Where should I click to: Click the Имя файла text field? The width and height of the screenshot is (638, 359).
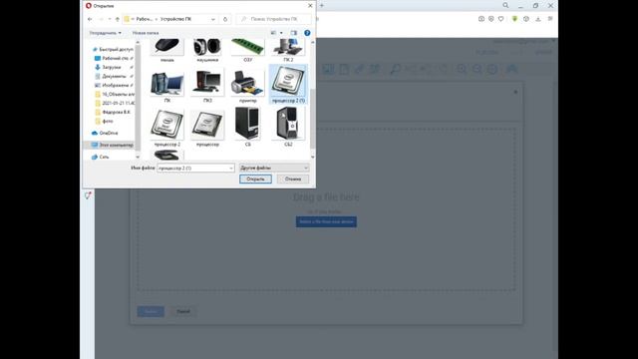(192, 169)
